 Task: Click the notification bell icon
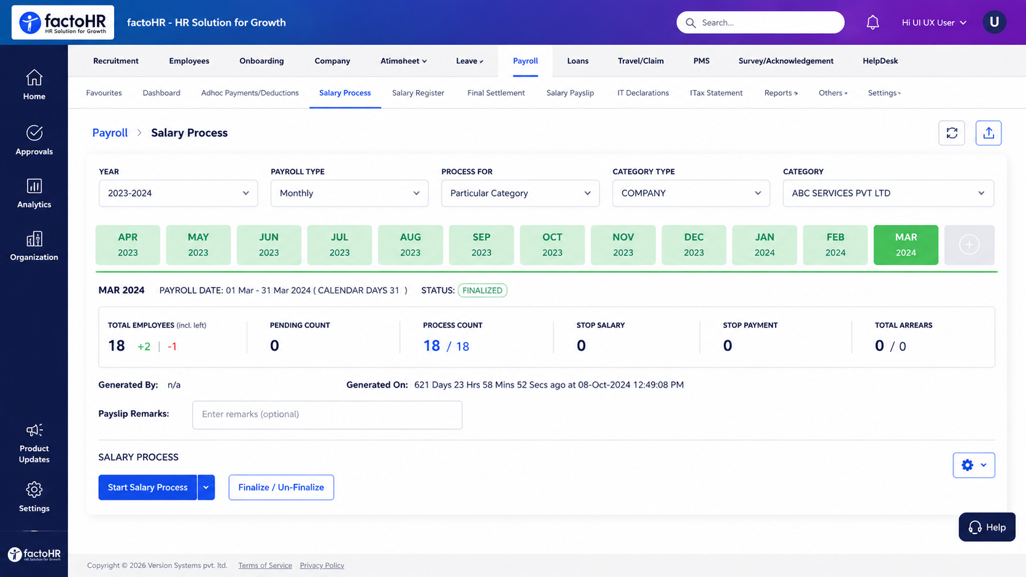pos(873,23)
